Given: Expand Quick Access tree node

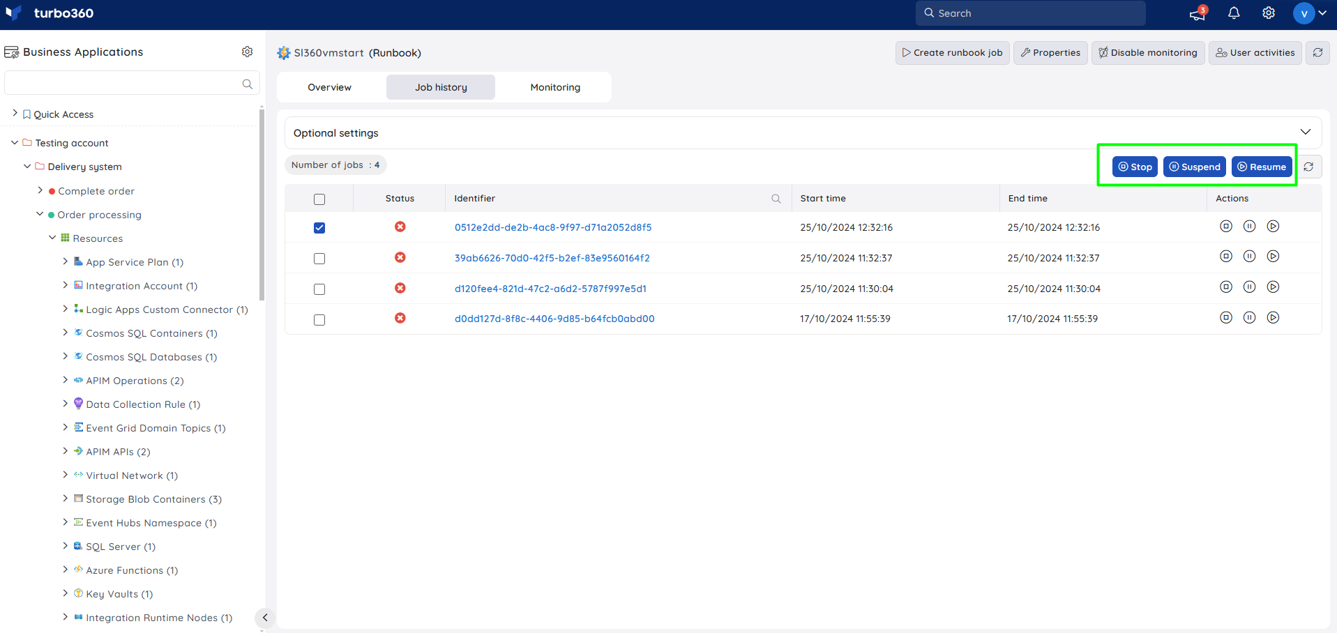Looking at the screenshot, I should click(x=15, y=113).
